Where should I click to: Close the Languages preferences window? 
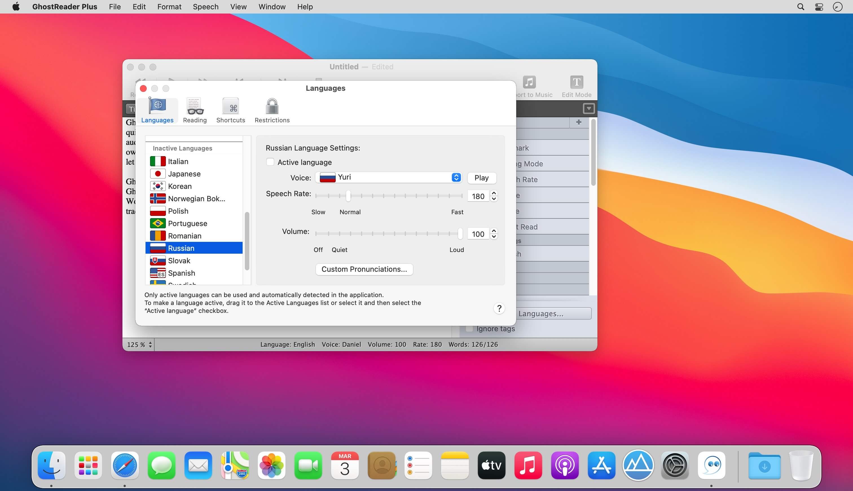pos(143,88)
